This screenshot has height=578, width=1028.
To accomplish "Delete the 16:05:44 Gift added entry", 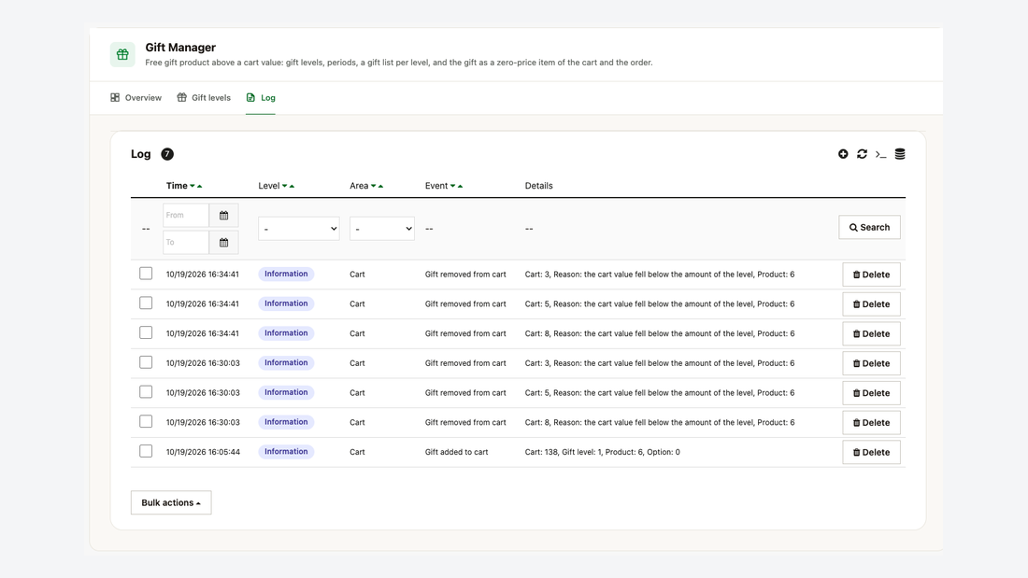I will (x=871, y=452).
